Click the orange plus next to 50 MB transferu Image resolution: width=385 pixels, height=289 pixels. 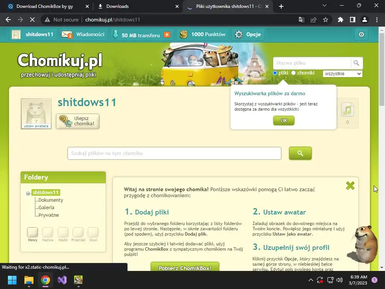[x=167, y=35]
